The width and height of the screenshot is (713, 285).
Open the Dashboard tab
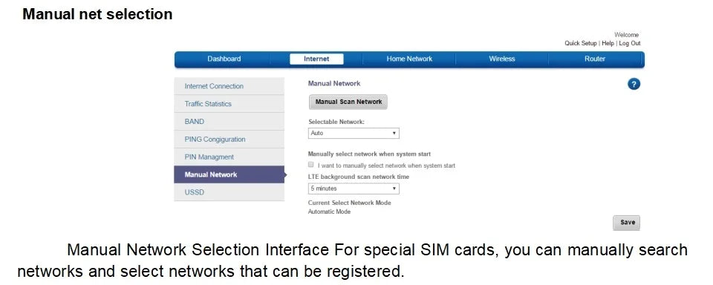click(x=224, y=59)
